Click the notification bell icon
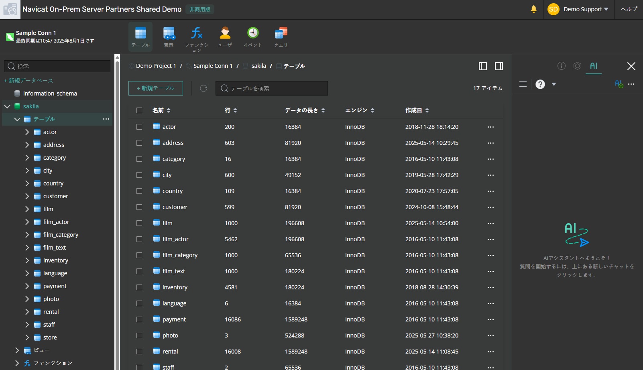Image resolution: width=643 pixels, height=370 pixels. pyautogui.click(x=534, y=9)
